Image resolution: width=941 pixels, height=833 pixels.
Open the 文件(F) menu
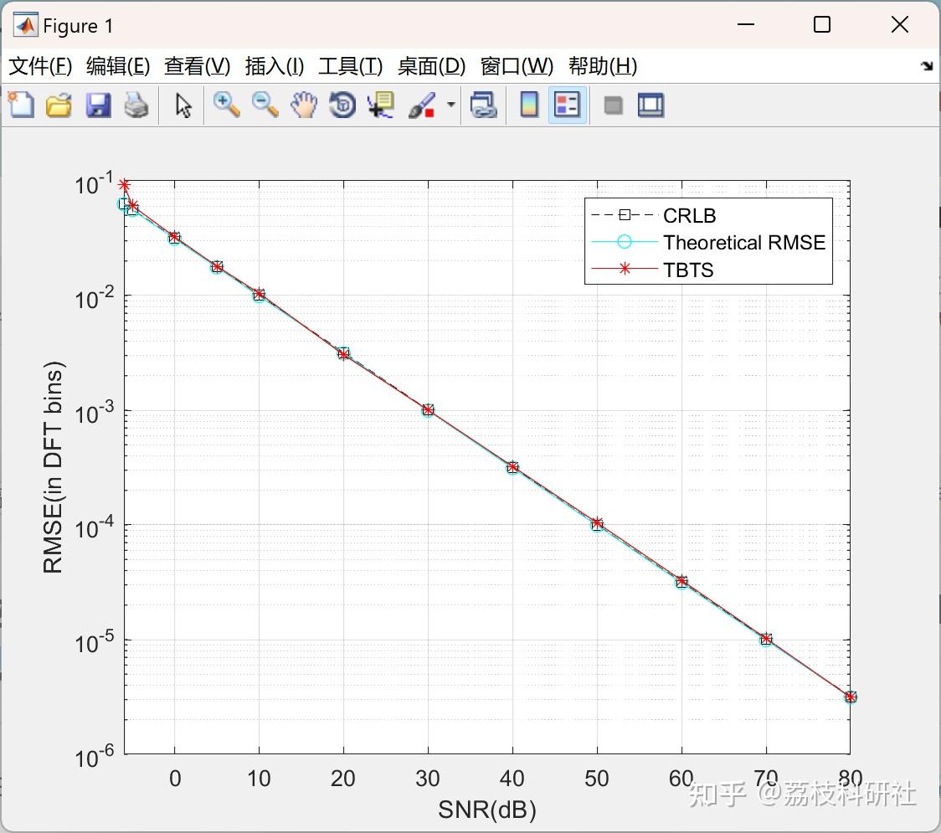(40, 66)
